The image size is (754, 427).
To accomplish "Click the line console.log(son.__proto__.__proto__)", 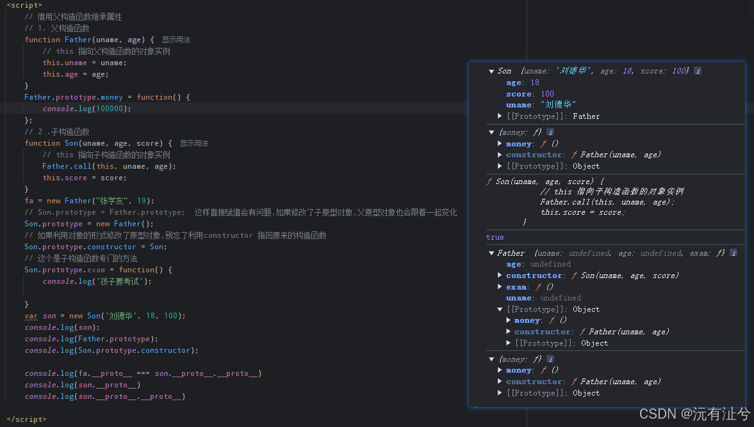I will (105, 397).
